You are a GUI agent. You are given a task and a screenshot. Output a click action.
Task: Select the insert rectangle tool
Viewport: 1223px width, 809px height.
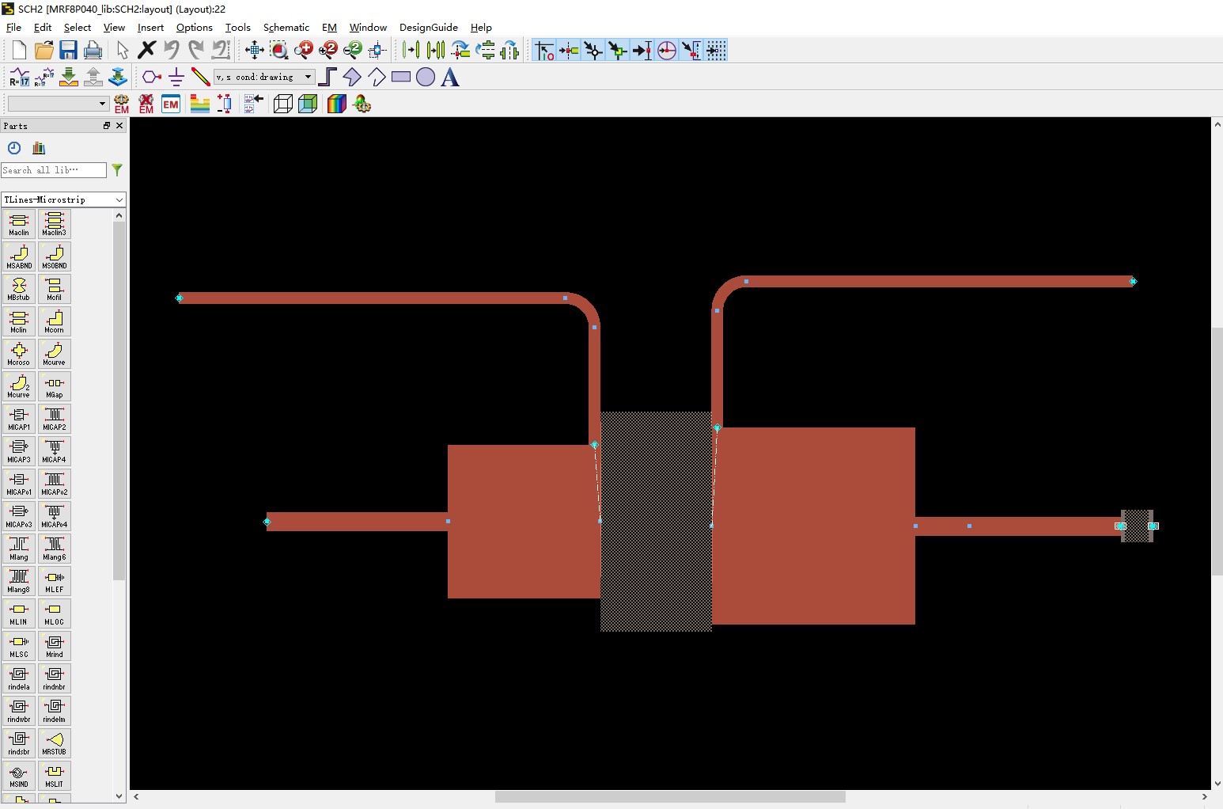[401, 77]
